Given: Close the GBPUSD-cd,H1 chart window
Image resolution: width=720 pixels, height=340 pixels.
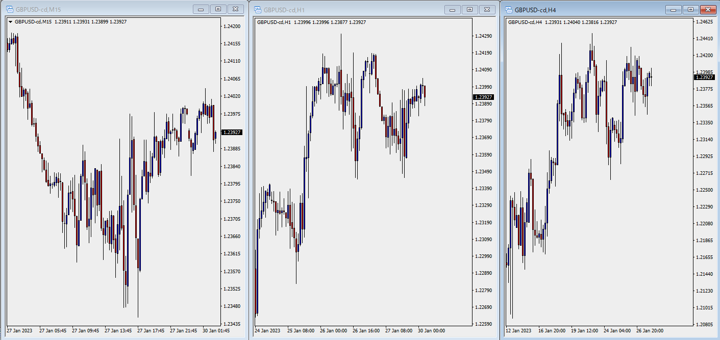Looking at the screenshot, I should coord(487,9).
